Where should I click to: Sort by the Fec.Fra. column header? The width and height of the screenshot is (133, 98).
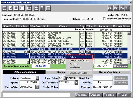(9, 26)
